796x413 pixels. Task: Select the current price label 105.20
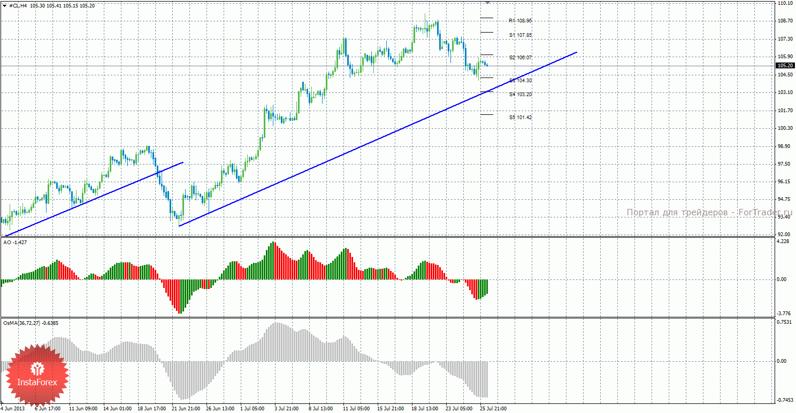pyautogui.click(x=784, y=66)
